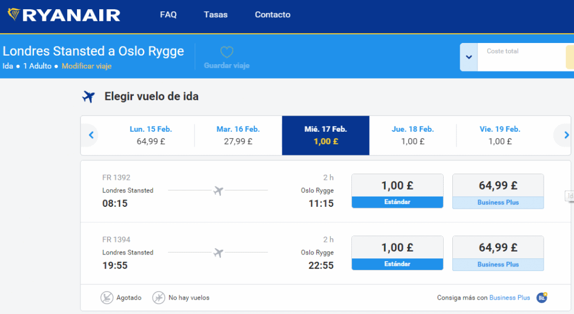Click Modificar viaje link
574x314 pixels.
pyautogui.click(x=87, y=66)
